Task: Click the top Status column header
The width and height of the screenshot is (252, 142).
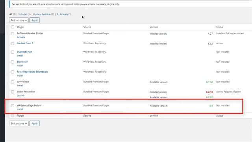Action: click(x=220, y=27)
